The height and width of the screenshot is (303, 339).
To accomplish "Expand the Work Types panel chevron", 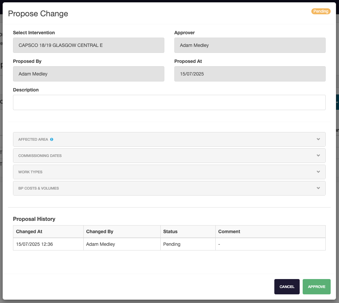I will coord(318,172).
